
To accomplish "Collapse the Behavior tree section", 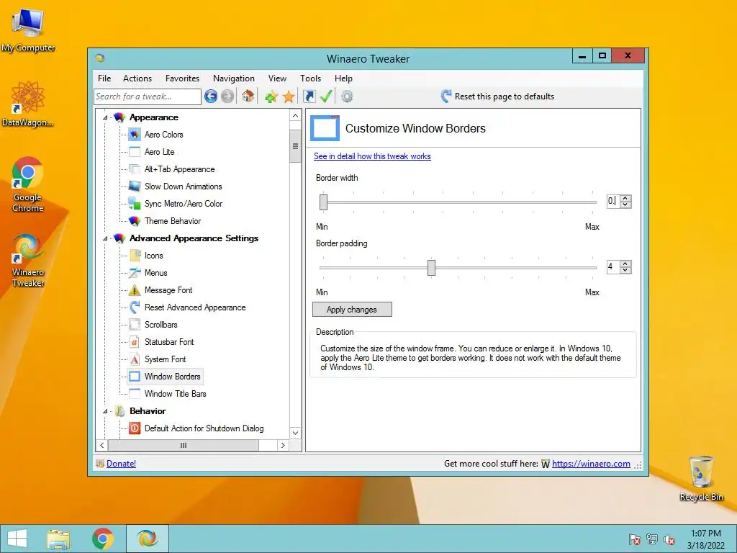I will [x=105, y=411].
